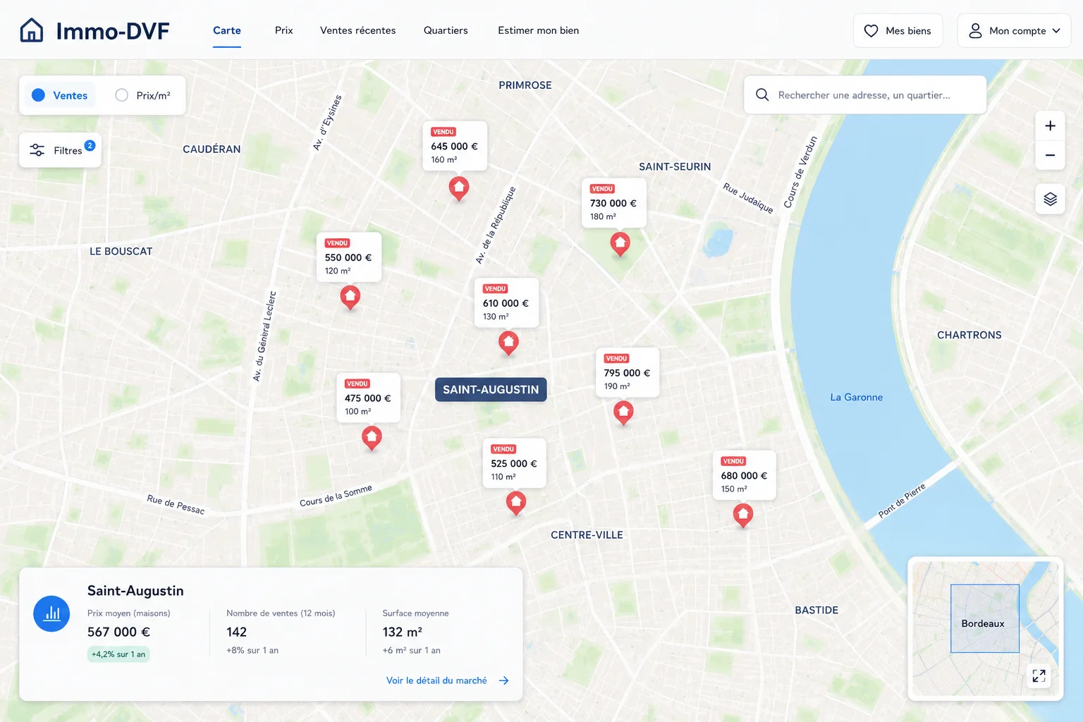Open the Mes biens favorites list
This screenshot has height=722, width=1083.
pos(898,31)
